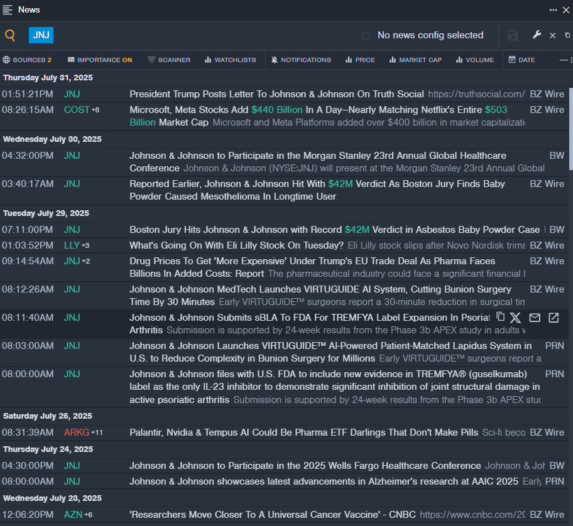Select the 'Thursday July 31, 2025' date header
Viewport: 573px width, 526px height.
48,78
